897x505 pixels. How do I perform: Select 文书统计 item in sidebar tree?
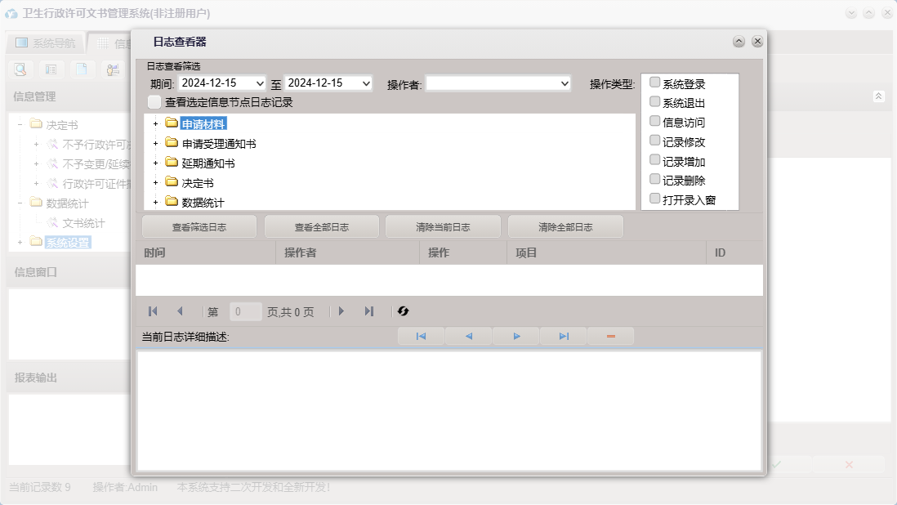coord(83,223)
